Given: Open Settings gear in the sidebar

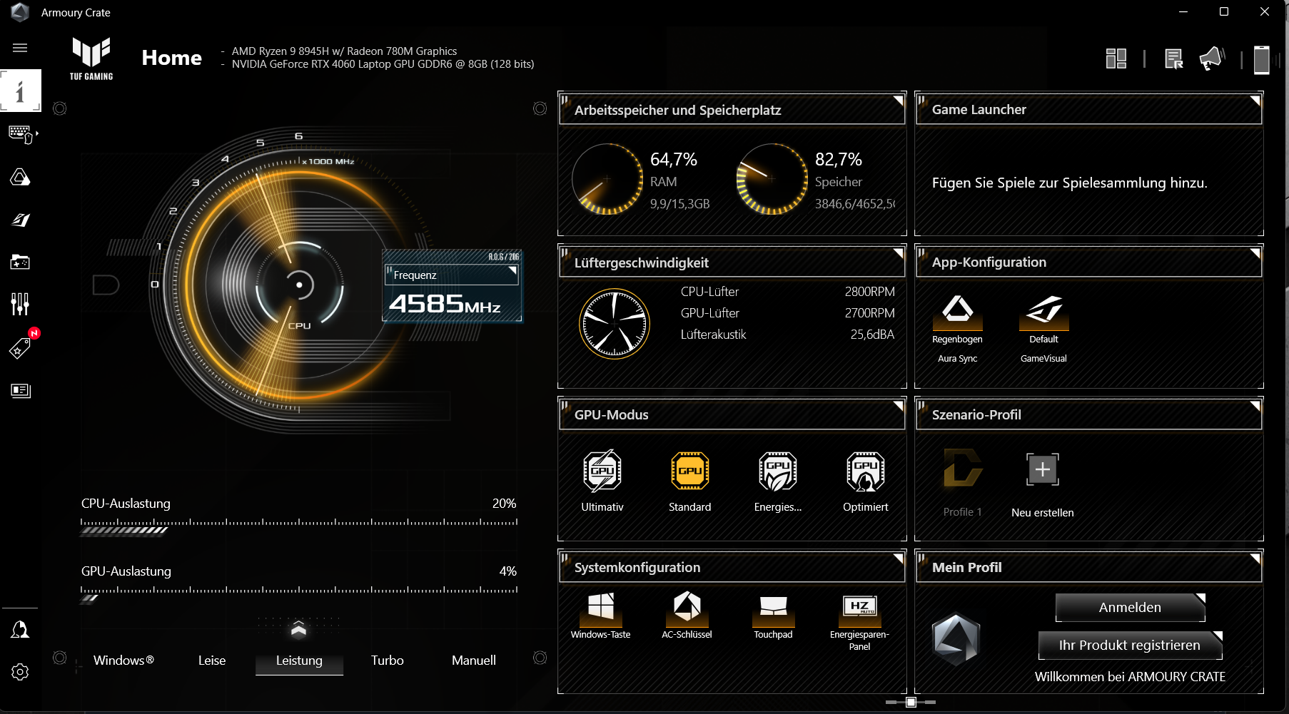Looking at the screenshot, I should (20, 672).
